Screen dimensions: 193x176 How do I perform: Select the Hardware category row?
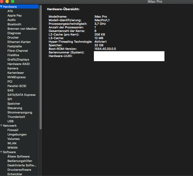pos(19,7)
